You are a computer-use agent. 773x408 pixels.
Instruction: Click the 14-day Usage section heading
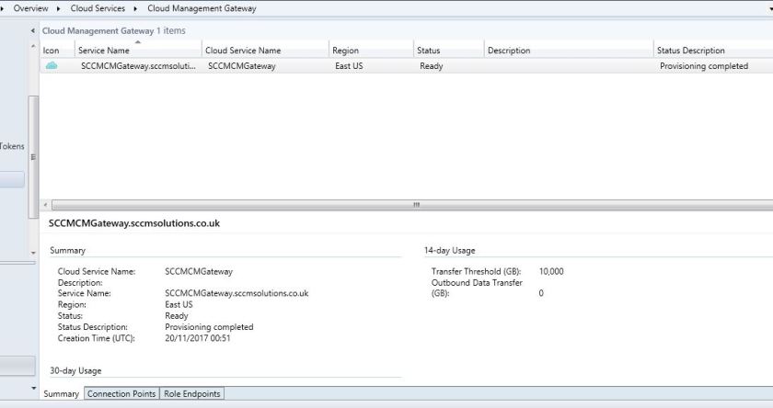[x=450, y=251]
